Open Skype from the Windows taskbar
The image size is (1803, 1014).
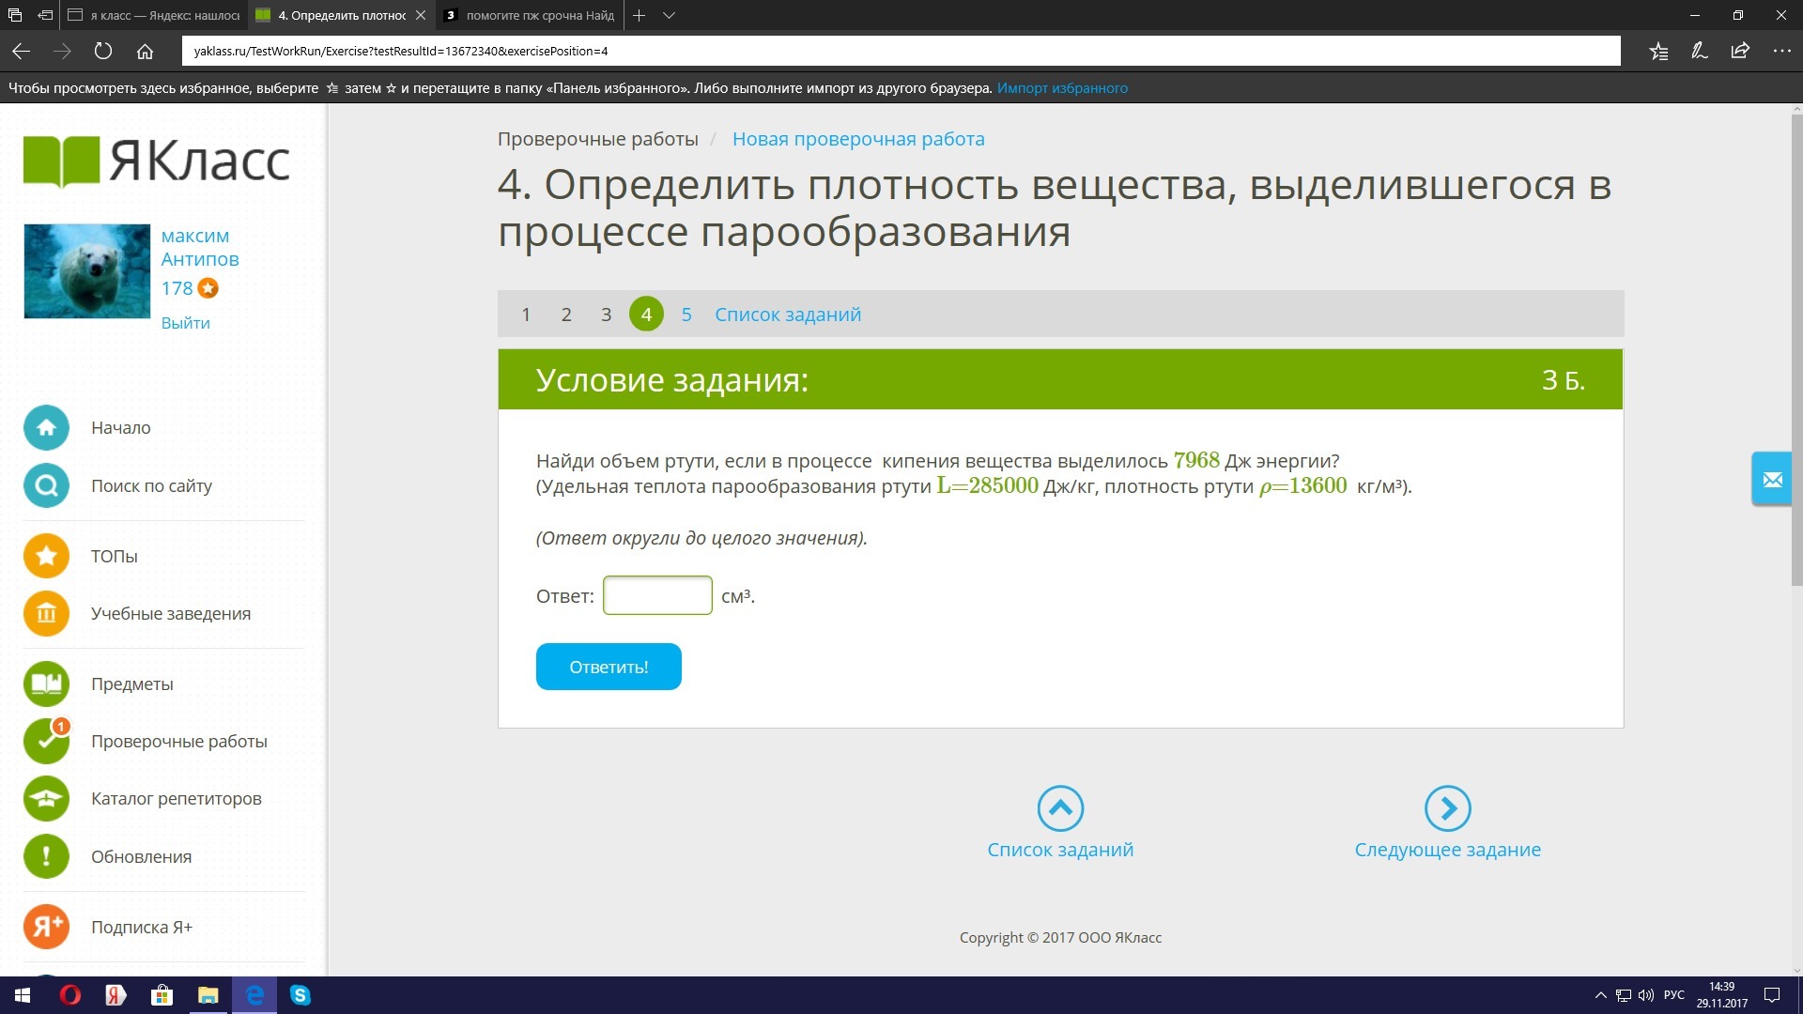[x=300, y=995]
